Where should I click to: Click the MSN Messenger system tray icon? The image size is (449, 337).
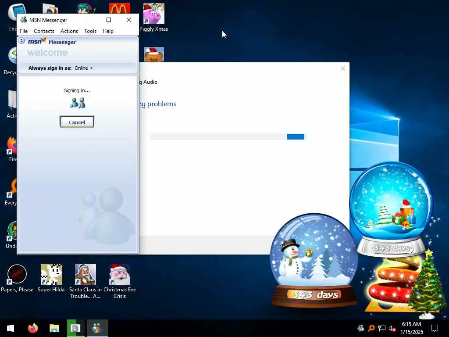coord(361,328)
